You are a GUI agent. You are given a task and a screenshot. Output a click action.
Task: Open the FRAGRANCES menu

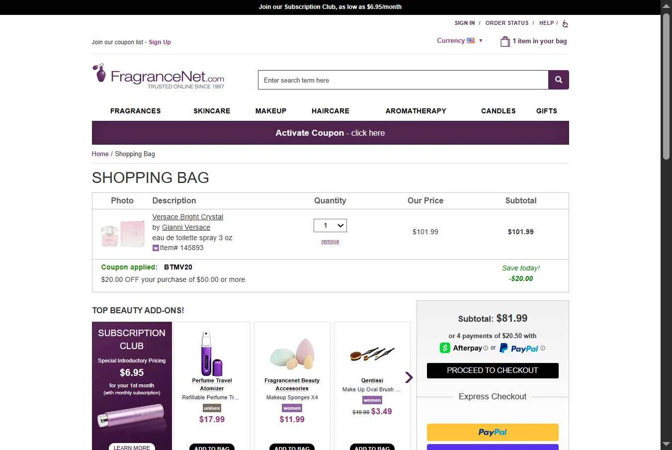point(136,111)
